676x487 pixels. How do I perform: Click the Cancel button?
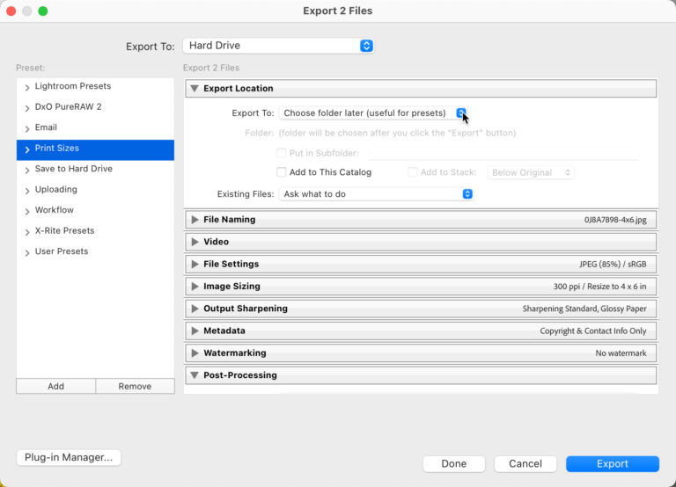(525, 464)
